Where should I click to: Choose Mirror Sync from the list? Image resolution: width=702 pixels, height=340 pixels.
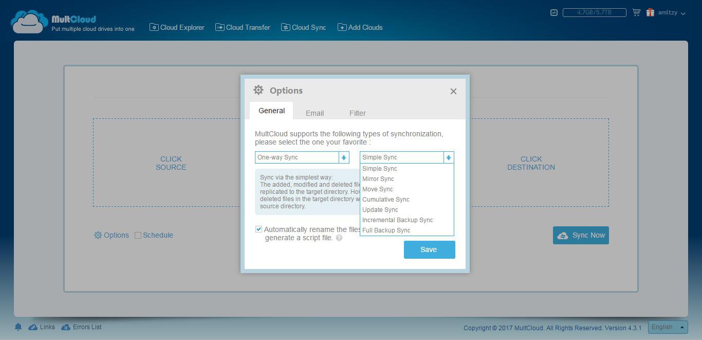pos(407,179)
